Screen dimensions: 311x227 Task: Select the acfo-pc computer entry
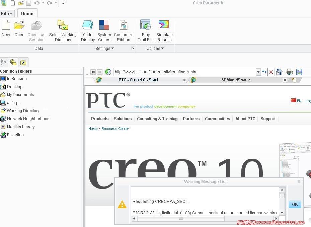tap(10, 102)
